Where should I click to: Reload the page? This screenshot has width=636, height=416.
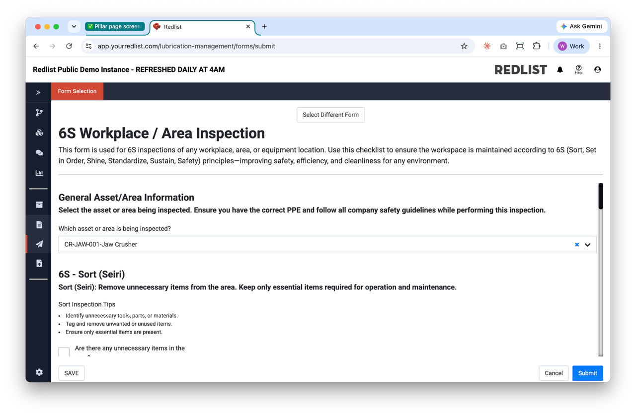point(69,46)
